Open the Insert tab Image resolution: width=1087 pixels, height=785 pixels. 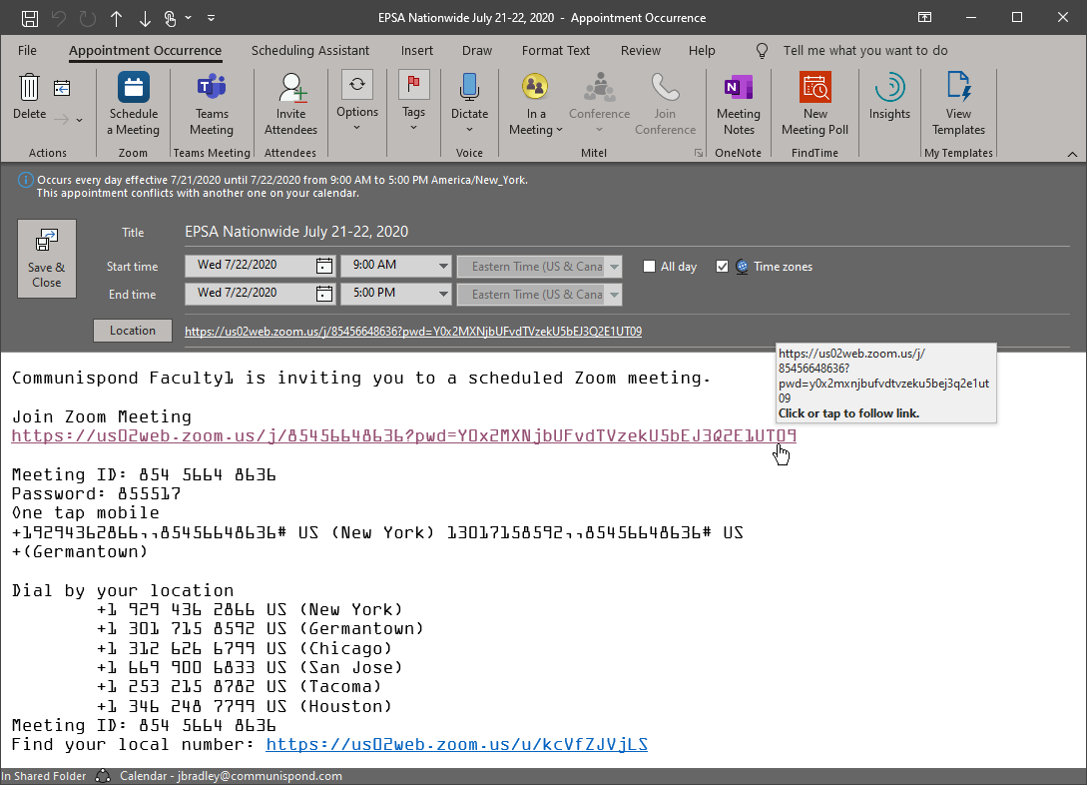416,51
